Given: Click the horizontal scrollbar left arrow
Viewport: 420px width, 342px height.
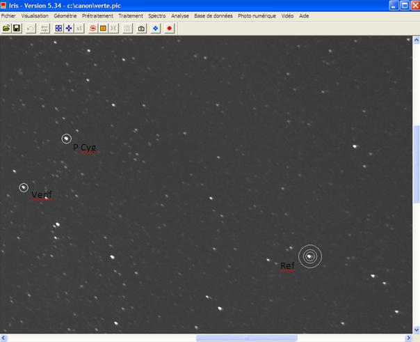Looking at the screenshot, I should [3, 338].
